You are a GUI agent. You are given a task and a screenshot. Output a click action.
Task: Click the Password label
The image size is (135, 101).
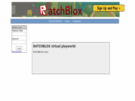tap(15, 39)
